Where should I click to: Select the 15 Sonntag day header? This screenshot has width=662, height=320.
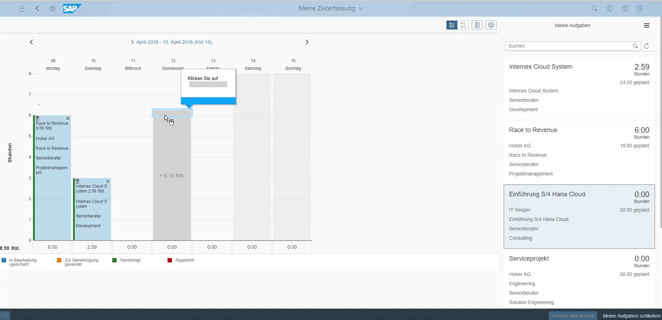coord(293,64)
